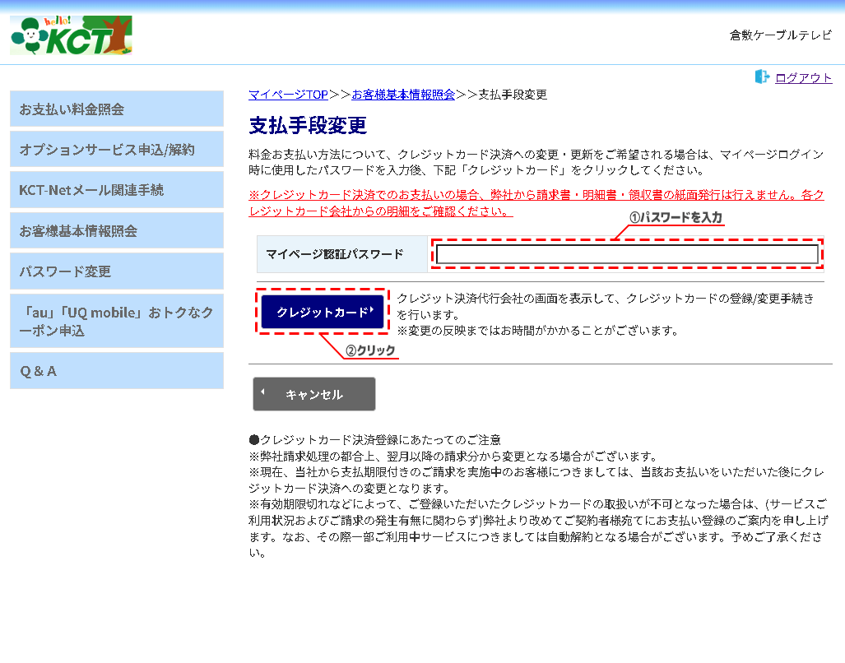Click the 支払手段変更 page heading
Viewport: 845px width, 663px height.
308,126
